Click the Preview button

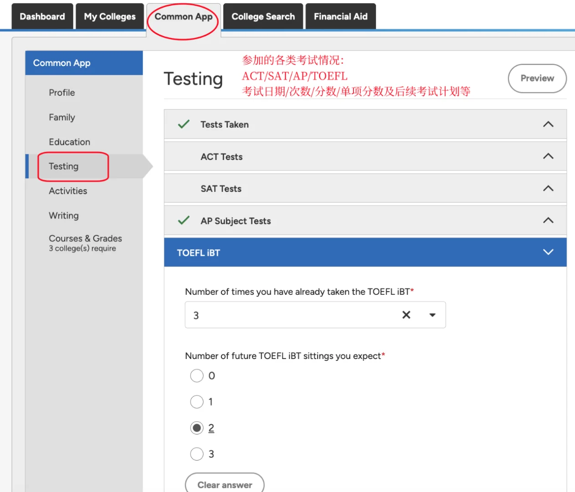pos(537,78)
